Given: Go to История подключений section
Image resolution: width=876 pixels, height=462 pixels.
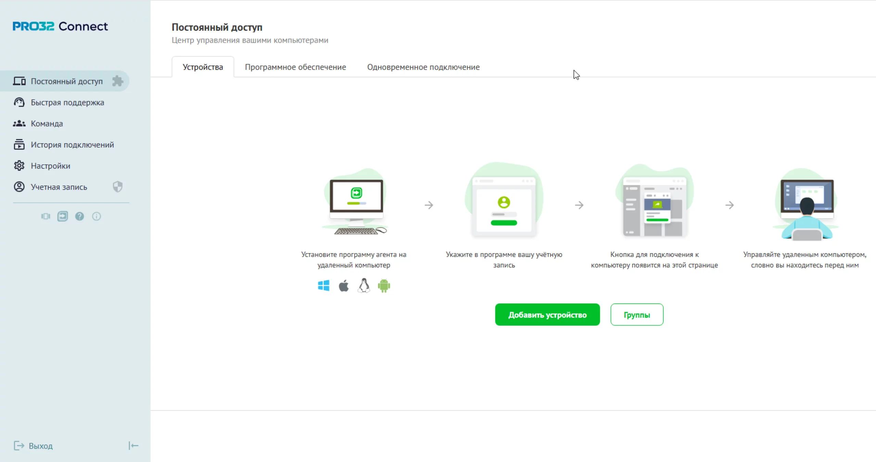Looking at the screenshot, I should [x=72, y=145].
